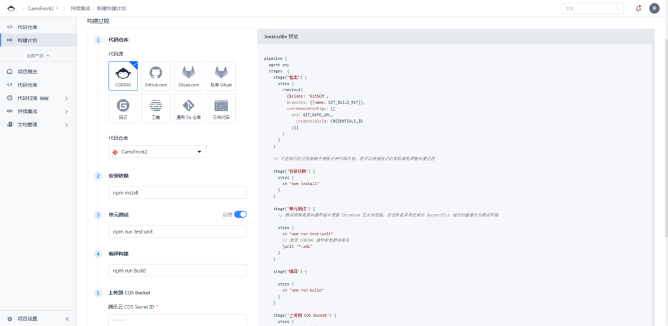Open 项目概览 sidebar item
The image size is (668, 326).
(x=38, y=72)
